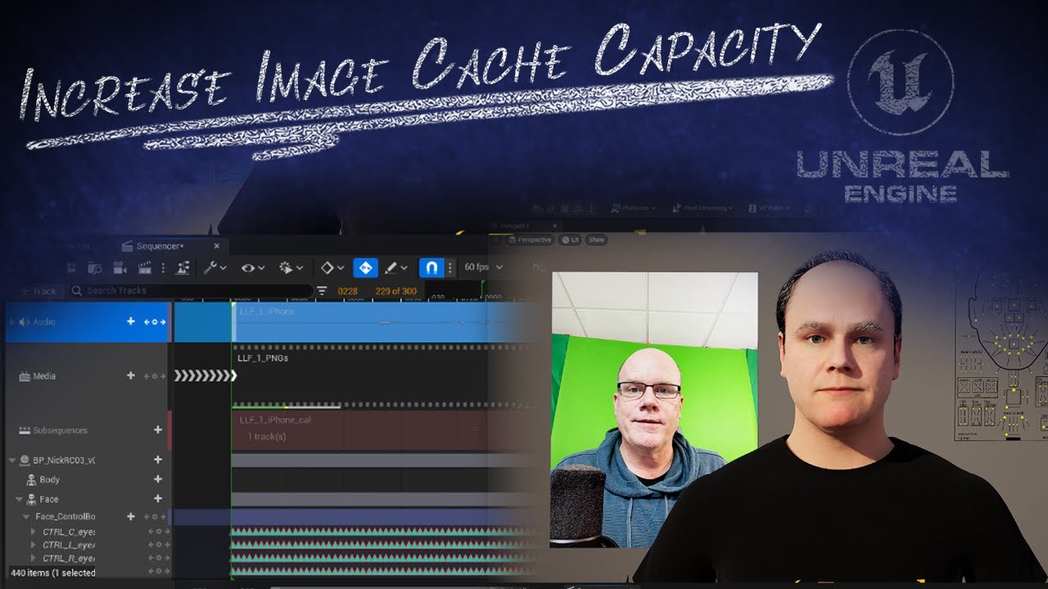Select the Audio track row
1048x589 pixels.
pos(88,321)
